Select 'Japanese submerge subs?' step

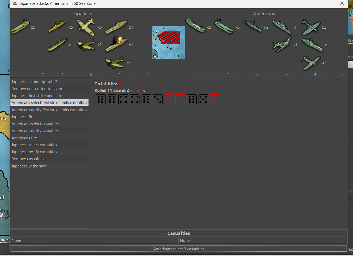tap(34, 82)
